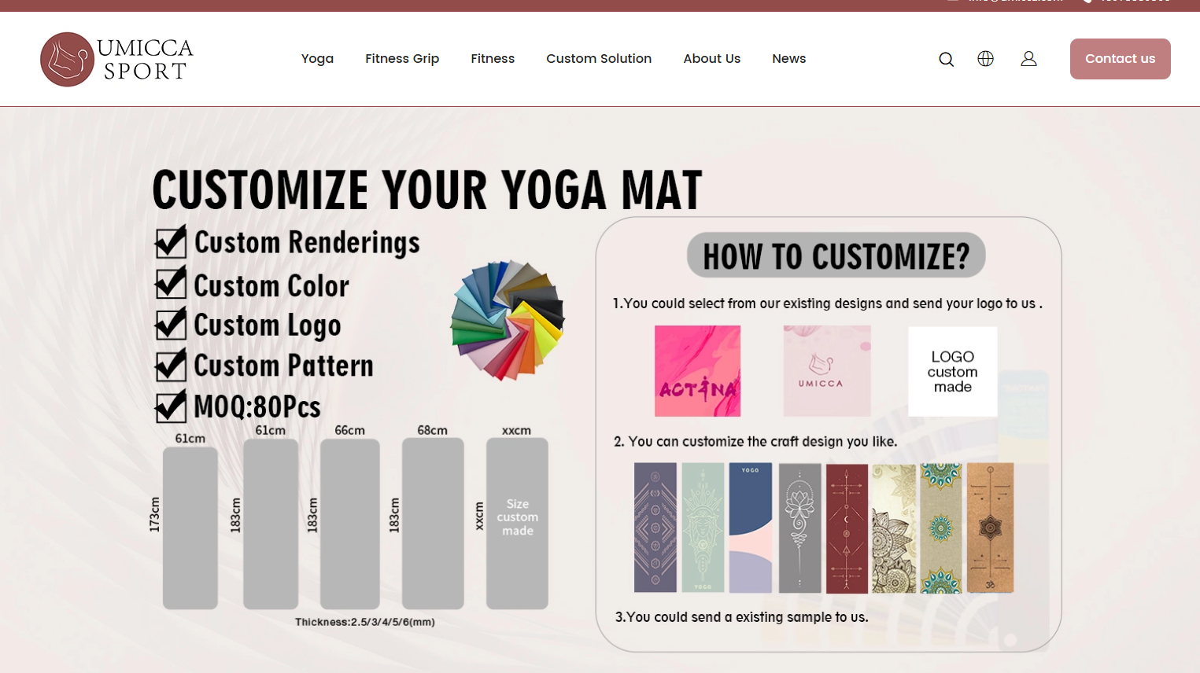Click the Custom Renderings checkmark

point(171,241)
